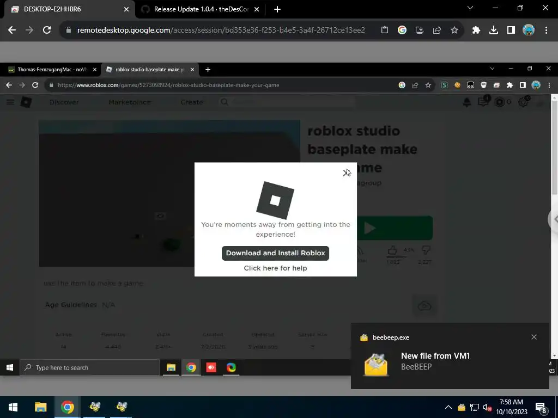Click the Google icon in inner Chrome address bar

[x=402, y=85]
